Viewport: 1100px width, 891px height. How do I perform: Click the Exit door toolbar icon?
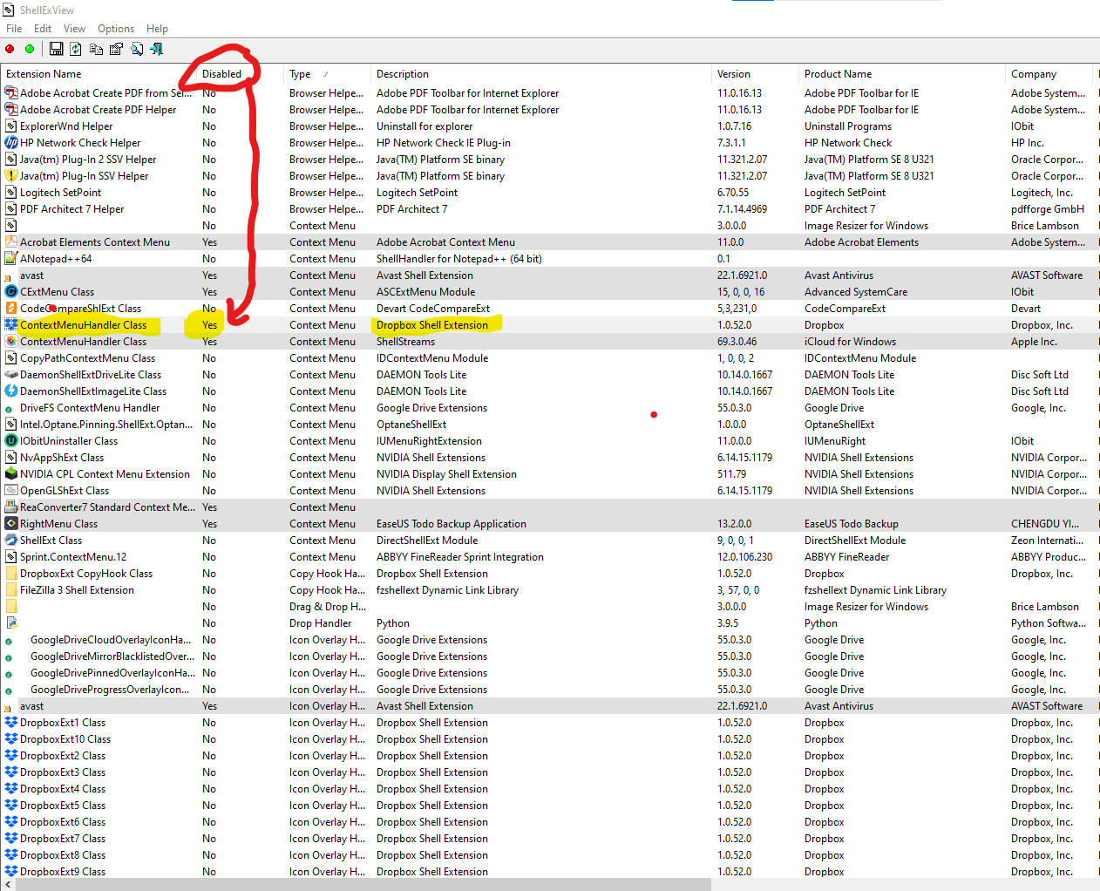(157, 49)
